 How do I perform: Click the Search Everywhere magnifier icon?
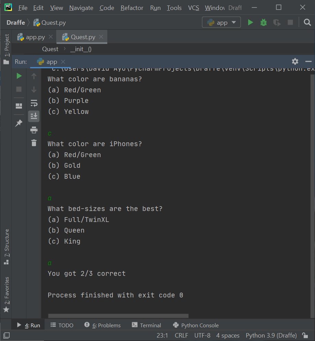pyautogui.click(x=307, y=23)
